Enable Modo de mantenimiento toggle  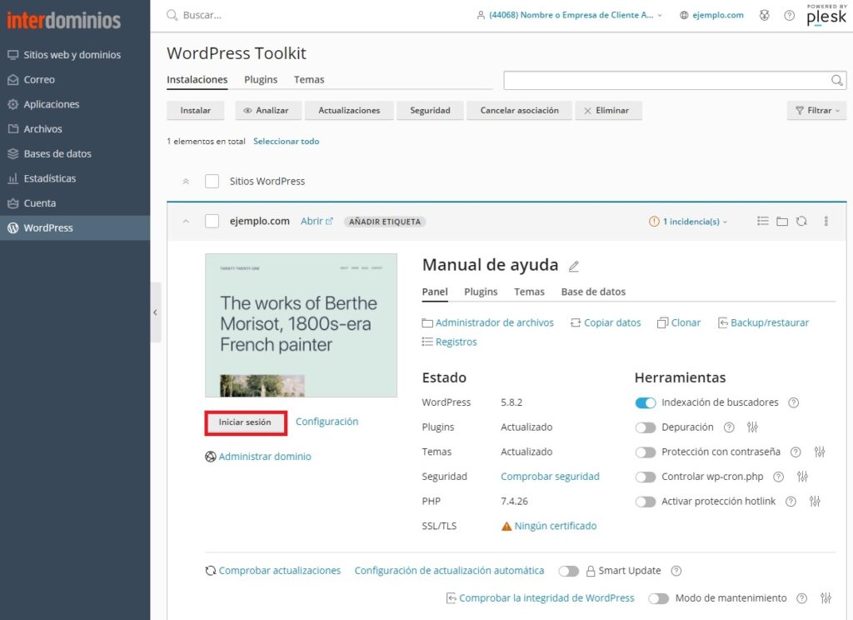tap(658, 598)
